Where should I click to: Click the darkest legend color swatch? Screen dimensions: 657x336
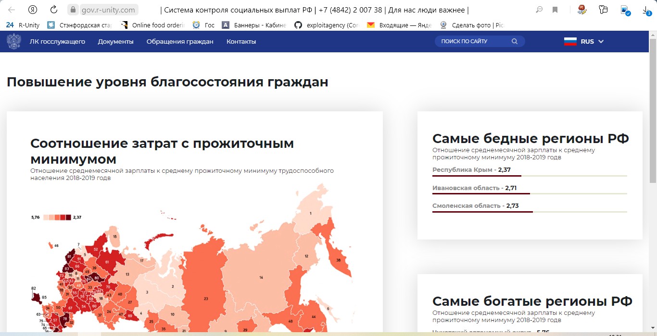pos(68,217)
